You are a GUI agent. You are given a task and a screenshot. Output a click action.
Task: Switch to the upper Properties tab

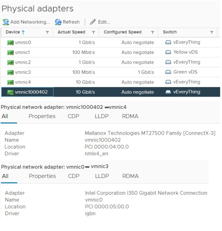(42, 116)
